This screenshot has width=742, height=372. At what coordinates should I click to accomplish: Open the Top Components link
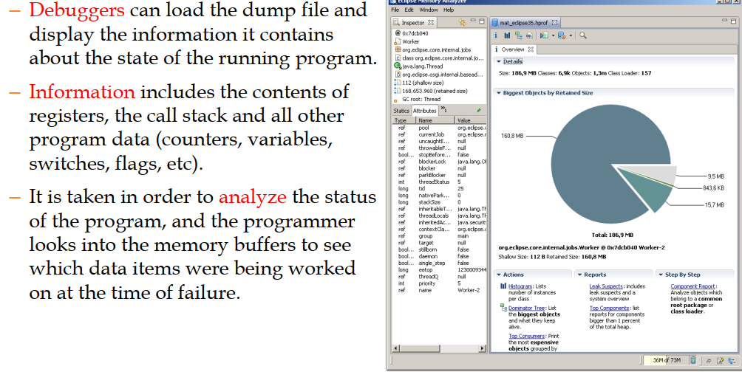tap(610, 309)
